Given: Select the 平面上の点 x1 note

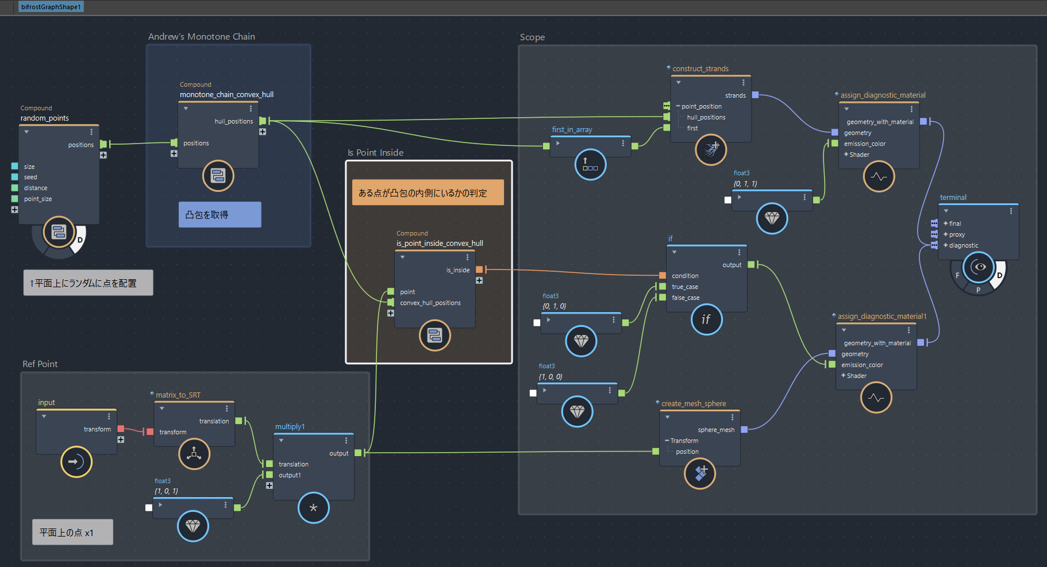Looking at the screenshot, I should click(x=72, y=533).
